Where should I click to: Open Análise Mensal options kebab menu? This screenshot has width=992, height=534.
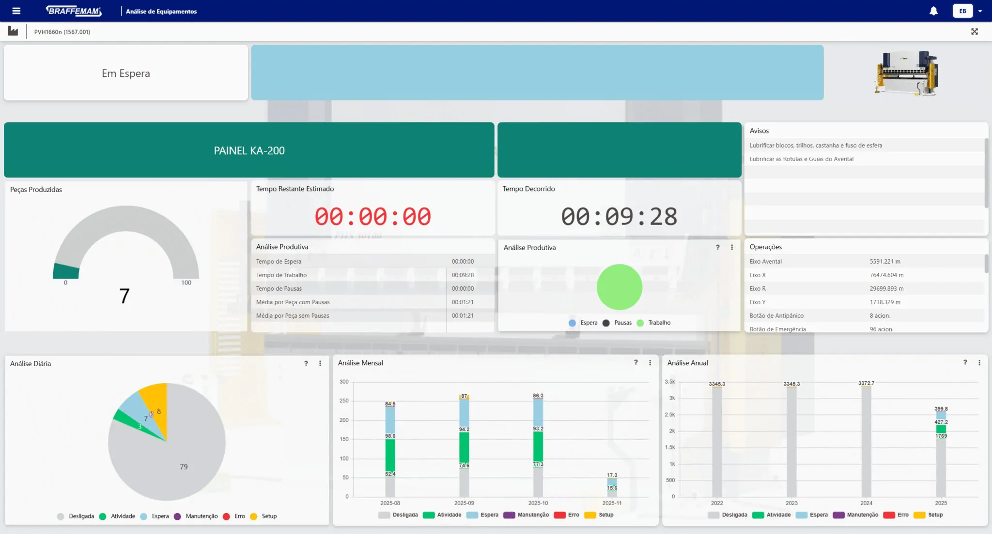[650, 363]
